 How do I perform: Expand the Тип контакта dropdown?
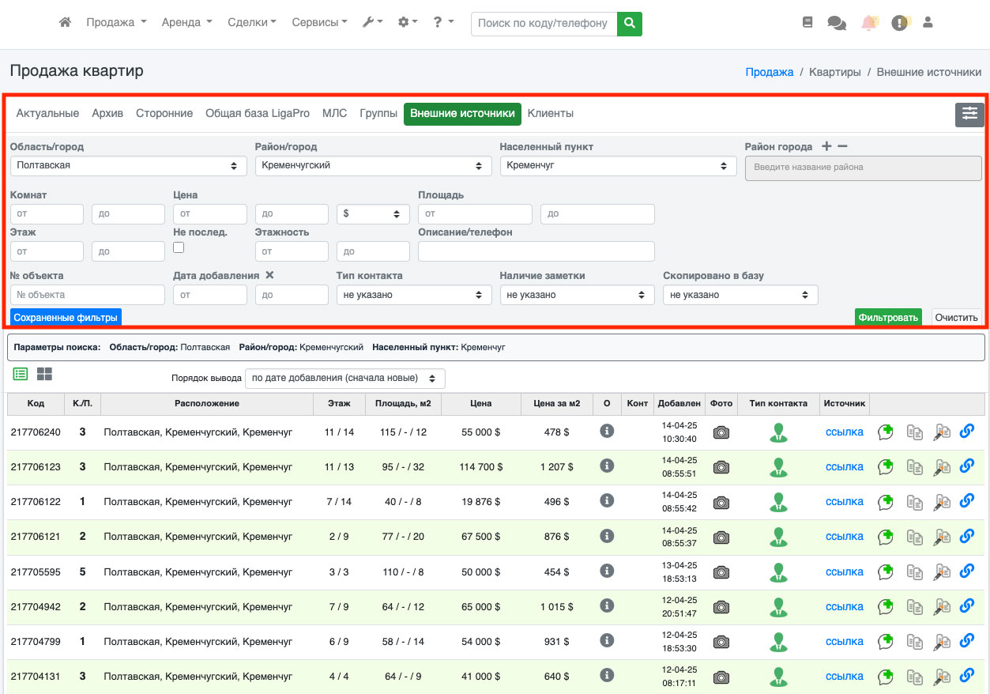click(413, 295)
